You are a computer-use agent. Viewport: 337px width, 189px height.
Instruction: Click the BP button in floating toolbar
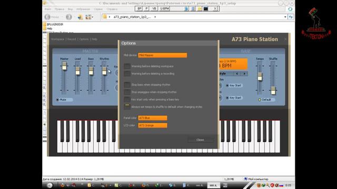tap(139, 8)
